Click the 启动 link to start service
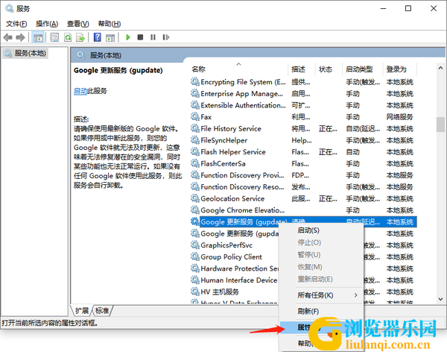Viewport: 447px width, 352px height. 80,91
